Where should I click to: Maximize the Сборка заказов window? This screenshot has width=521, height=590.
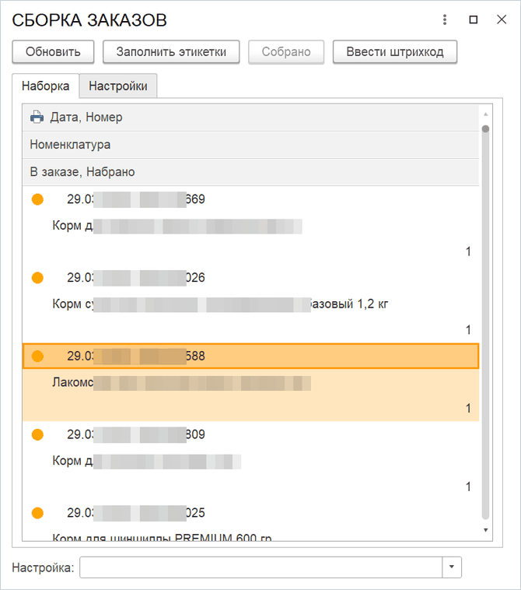coord(474,19)
